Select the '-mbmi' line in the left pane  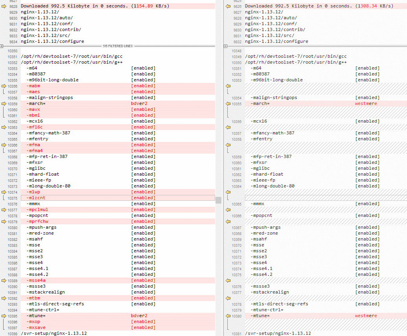tap(118, 116)
